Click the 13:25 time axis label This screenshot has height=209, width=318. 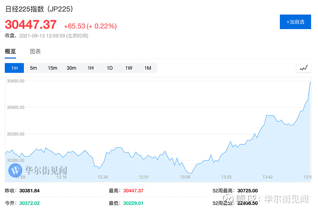(x=227, y=177)
